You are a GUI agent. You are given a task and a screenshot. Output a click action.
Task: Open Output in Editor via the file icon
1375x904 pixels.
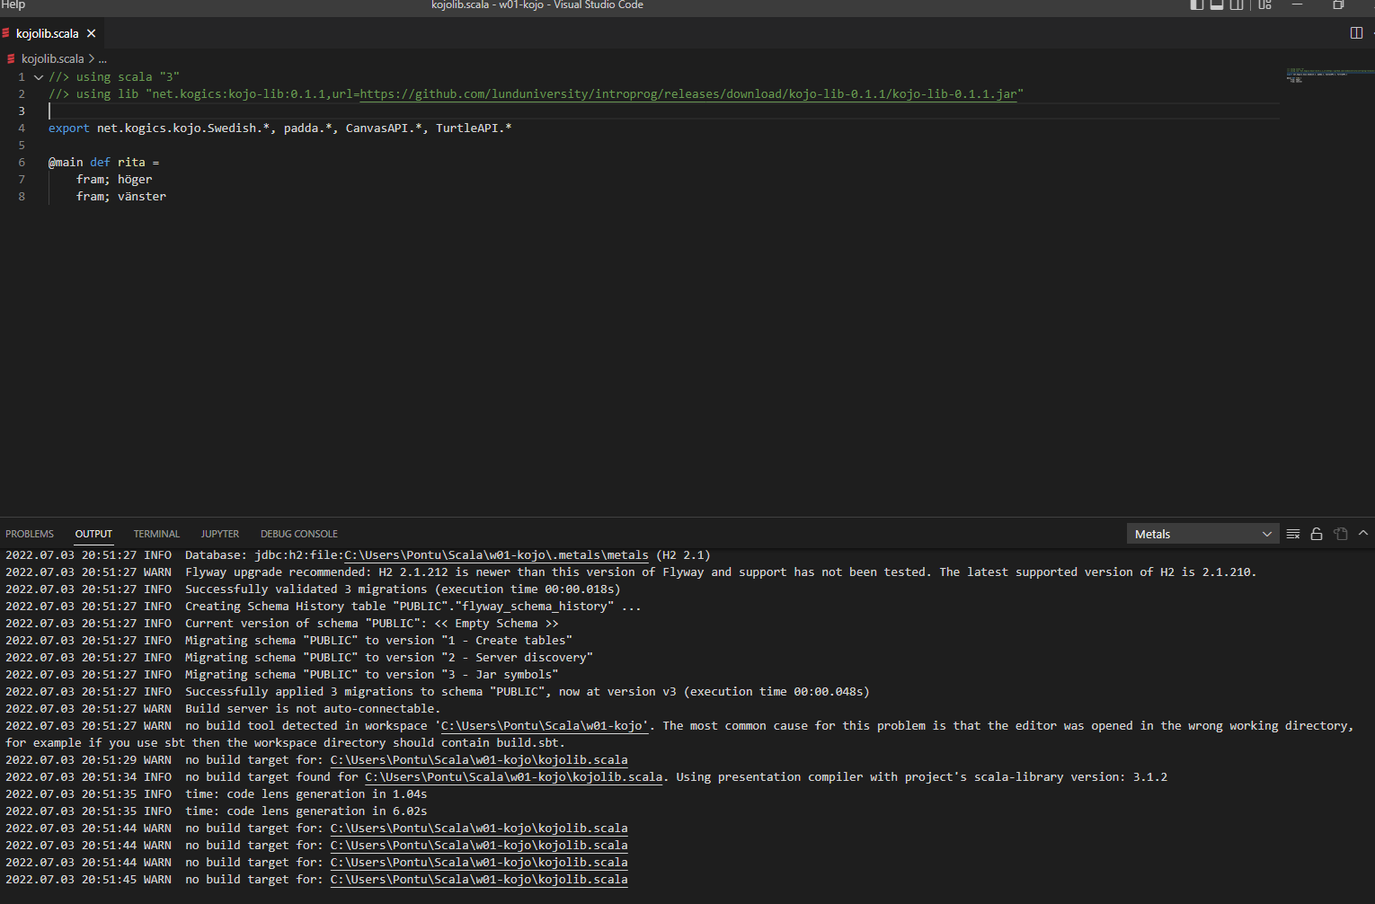click(x=1340, y=534)
